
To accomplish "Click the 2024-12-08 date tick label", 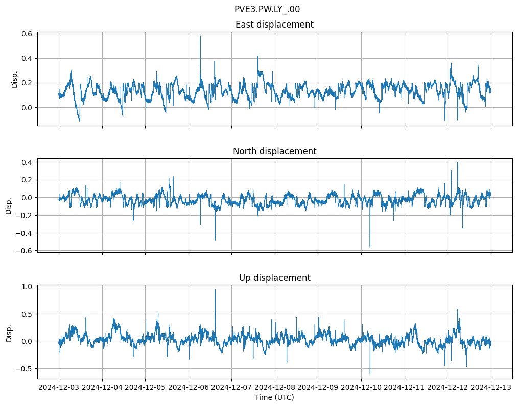I will (x=275, y=388).
